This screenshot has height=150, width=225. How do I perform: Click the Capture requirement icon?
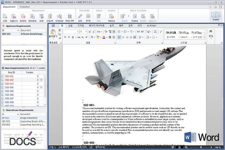(14, 16)
